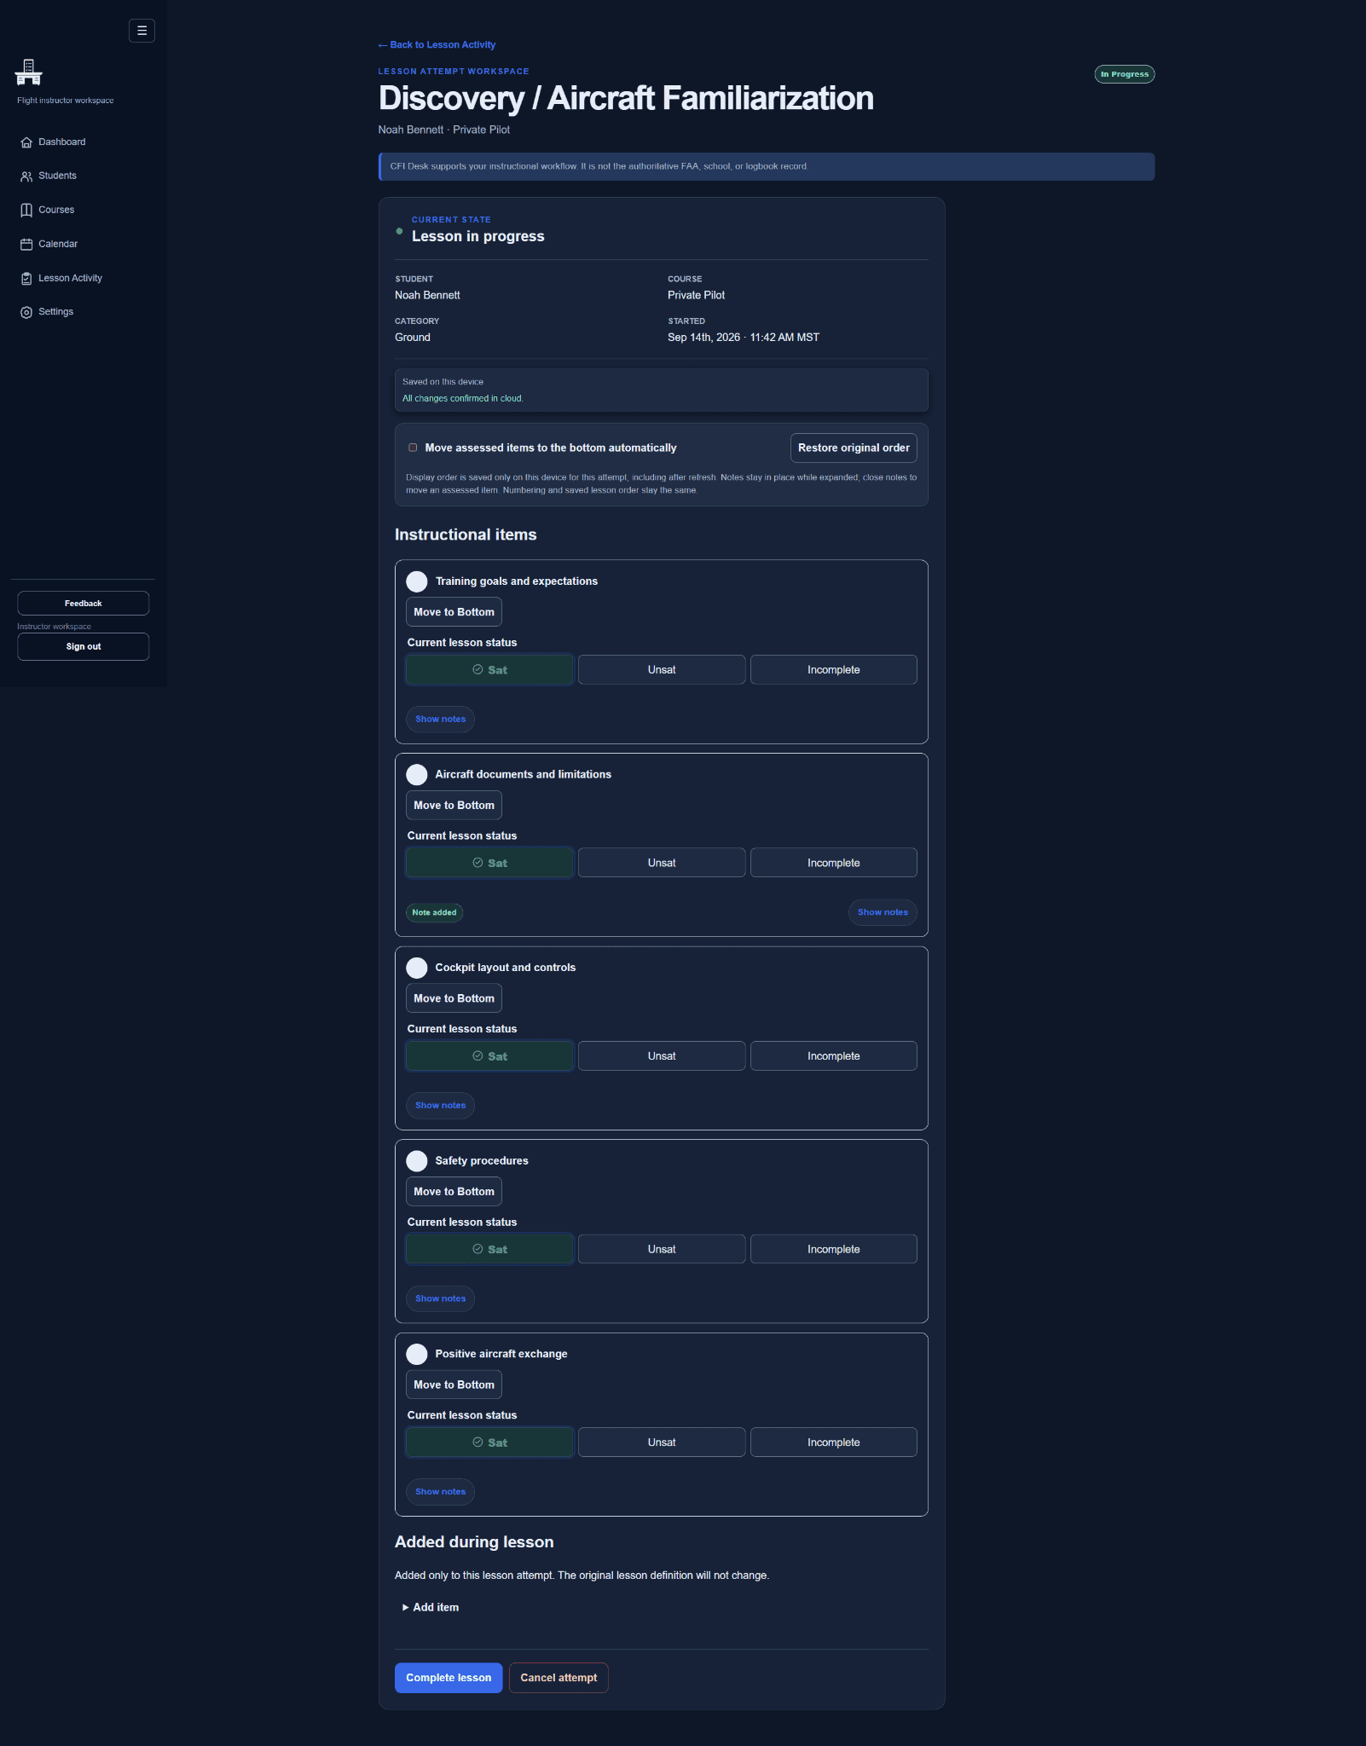Click the hamburger menu icon in the sidebar
Screen dimensions: 1366x1746
[142, 31]
